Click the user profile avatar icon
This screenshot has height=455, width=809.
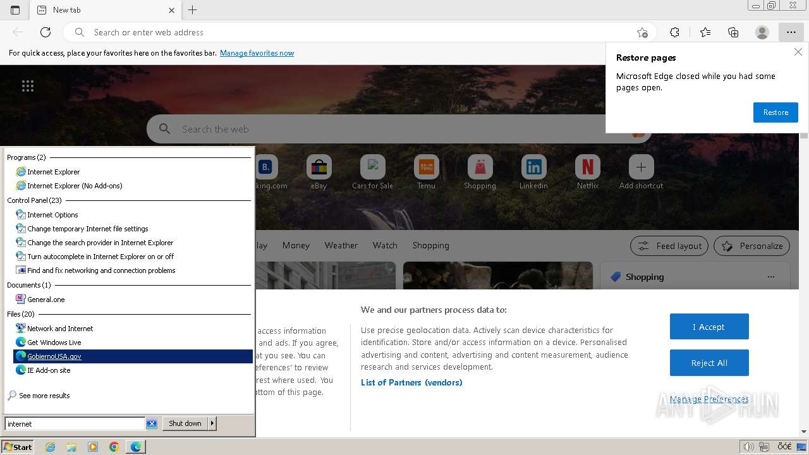tap(762, 32)
